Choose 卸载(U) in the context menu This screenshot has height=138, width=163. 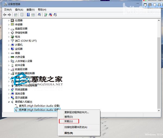(x=69, y=121)
